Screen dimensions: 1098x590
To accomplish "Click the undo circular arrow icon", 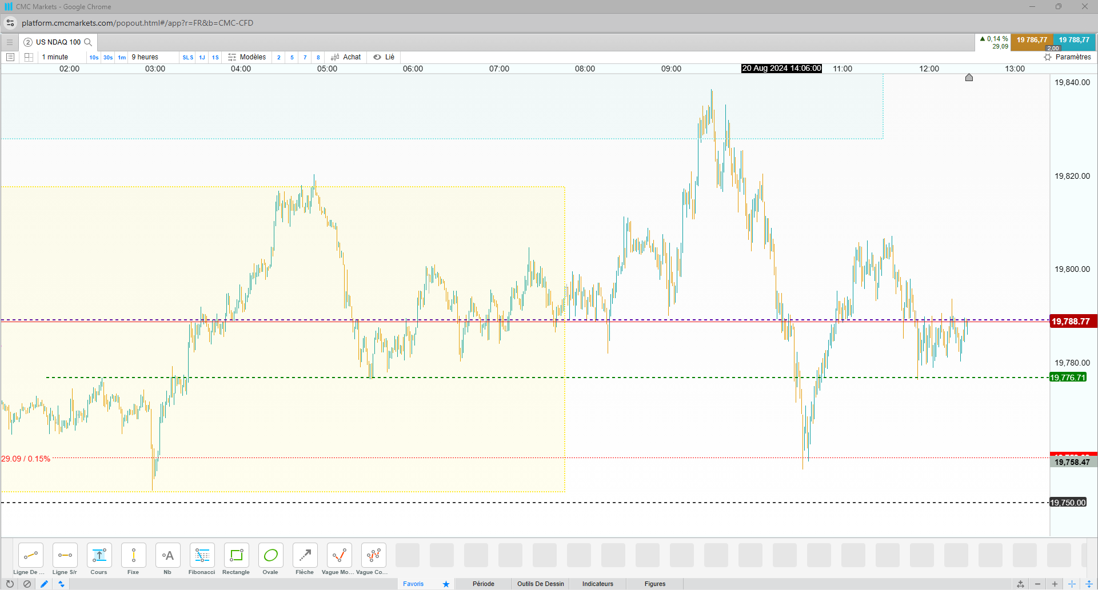I will (10, 584).
